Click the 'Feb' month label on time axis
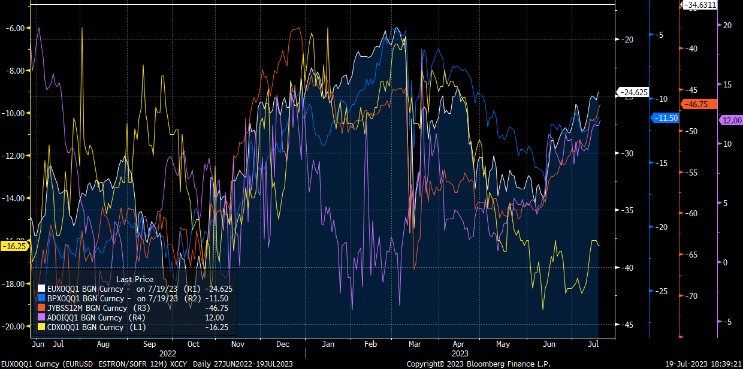The height and width of the screenshot is (369, 743). point(371,344)
